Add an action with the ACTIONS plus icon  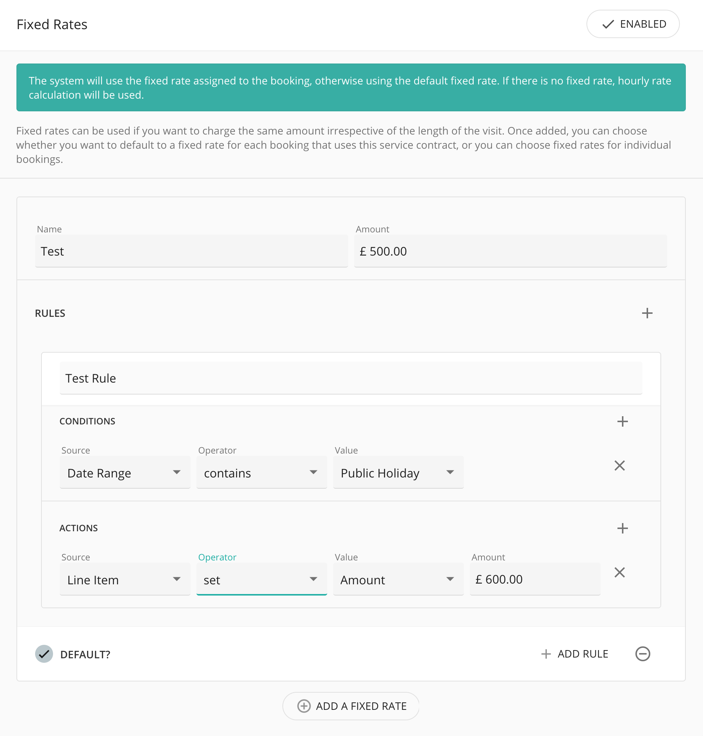coord(622,528)
